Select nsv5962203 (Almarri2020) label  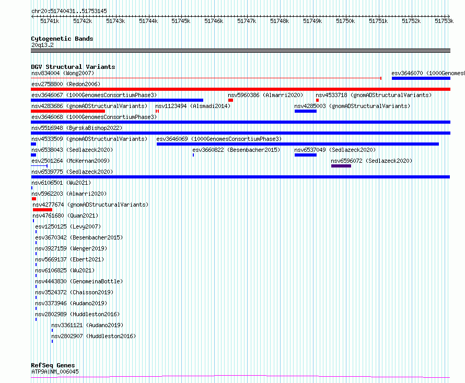pos(69,194)
